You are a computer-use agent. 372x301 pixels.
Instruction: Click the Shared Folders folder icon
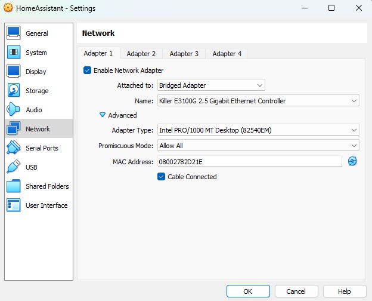14,186
